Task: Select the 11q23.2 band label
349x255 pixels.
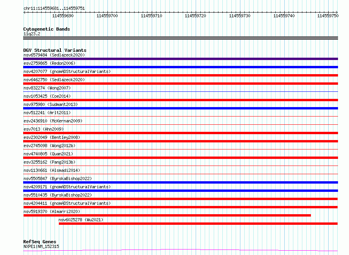Action: click(x=32, y=34)
